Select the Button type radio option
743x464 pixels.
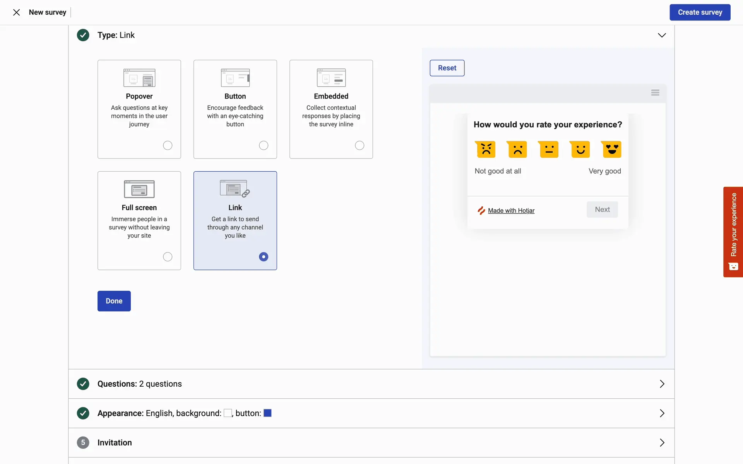tap(264, 145)
